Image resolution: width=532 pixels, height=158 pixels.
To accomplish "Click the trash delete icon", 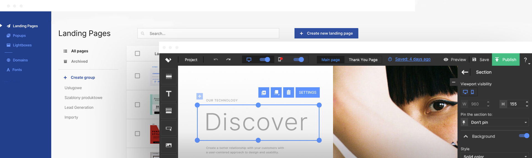I will (288, 92).
